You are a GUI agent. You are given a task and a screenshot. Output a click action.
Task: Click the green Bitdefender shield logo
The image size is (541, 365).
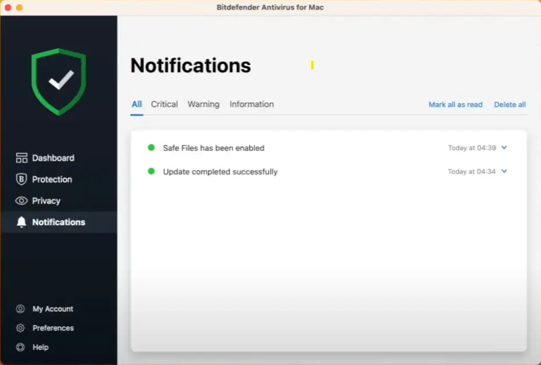(59, 82)
